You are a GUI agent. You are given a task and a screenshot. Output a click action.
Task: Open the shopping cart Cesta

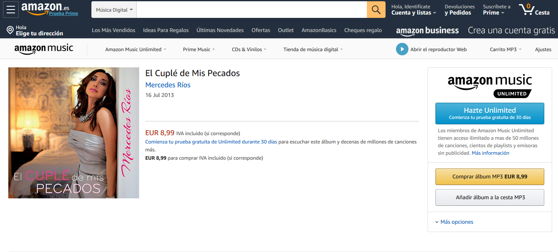[x=534, y=10]
